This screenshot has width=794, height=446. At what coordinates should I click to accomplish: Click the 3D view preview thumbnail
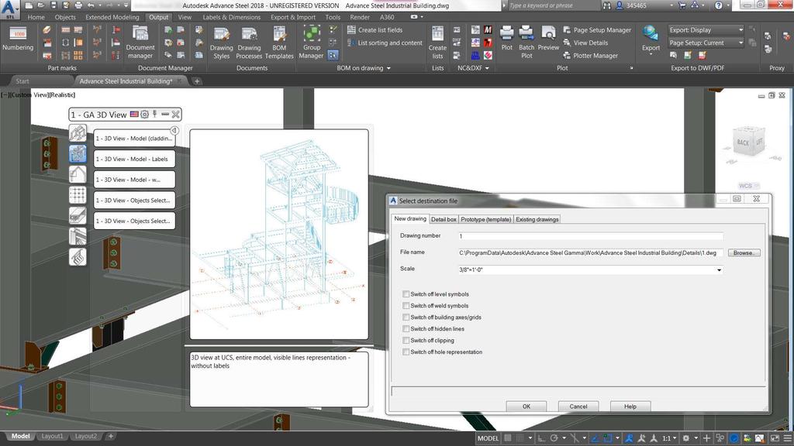pos(279,234)
